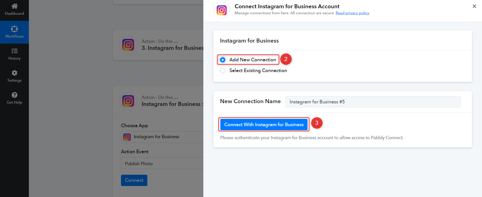
Task: Open the Read privacy policy link
Action: (x=352, y=13)
